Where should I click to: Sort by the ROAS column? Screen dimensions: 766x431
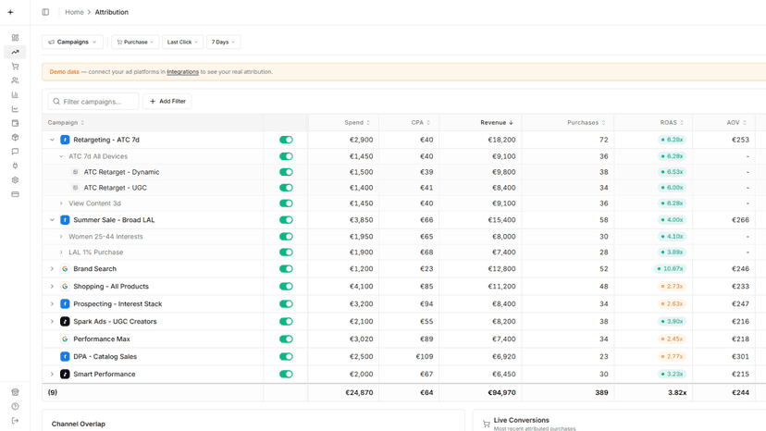pos(672,123)
